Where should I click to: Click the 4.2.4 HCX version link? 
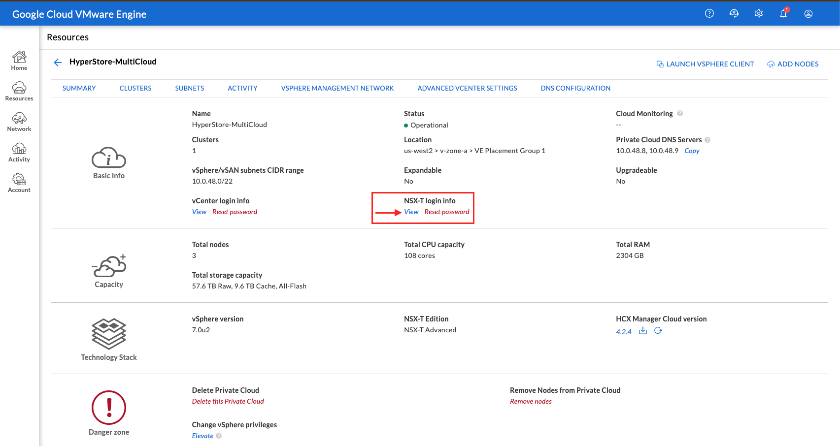pyautogui.click(x=623, y=332)
